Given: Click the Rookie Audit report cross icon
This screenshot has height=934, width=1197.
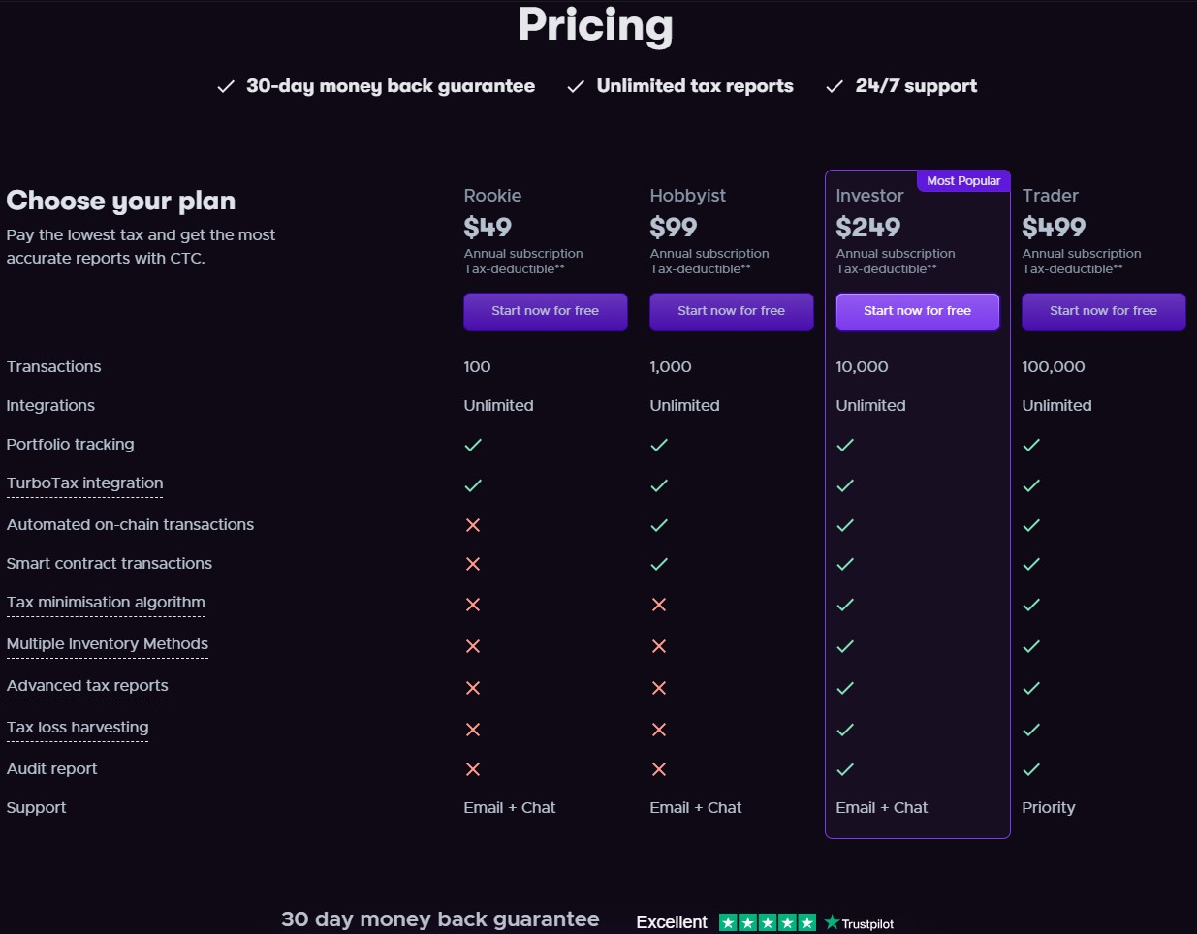Looking at the screenshot, I should (473, 769).
